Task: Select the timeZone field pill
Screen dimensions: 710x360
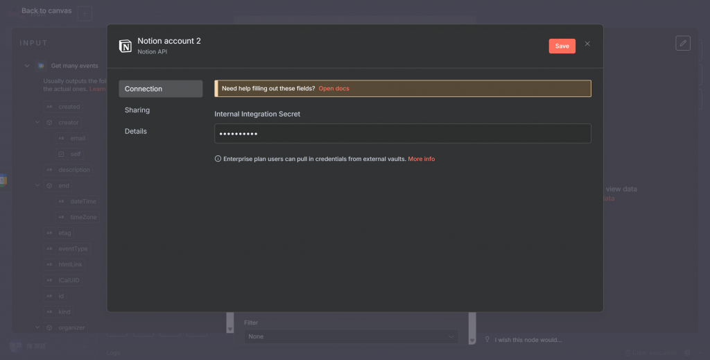Action: click(78, 217)
